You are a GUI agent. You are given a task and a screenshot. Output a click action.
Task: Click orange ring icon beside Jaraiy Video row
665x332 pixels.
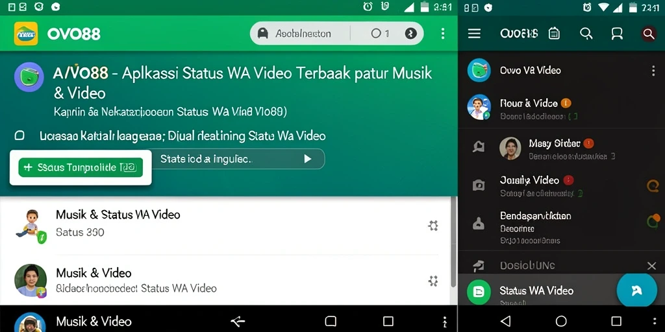click(653, 185)
